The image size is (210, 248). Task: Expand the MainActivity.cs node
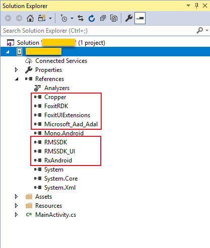click(x=16, y=215)
